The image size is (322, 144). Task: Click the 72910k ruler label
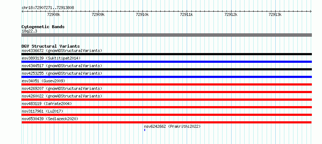point(142,14)
